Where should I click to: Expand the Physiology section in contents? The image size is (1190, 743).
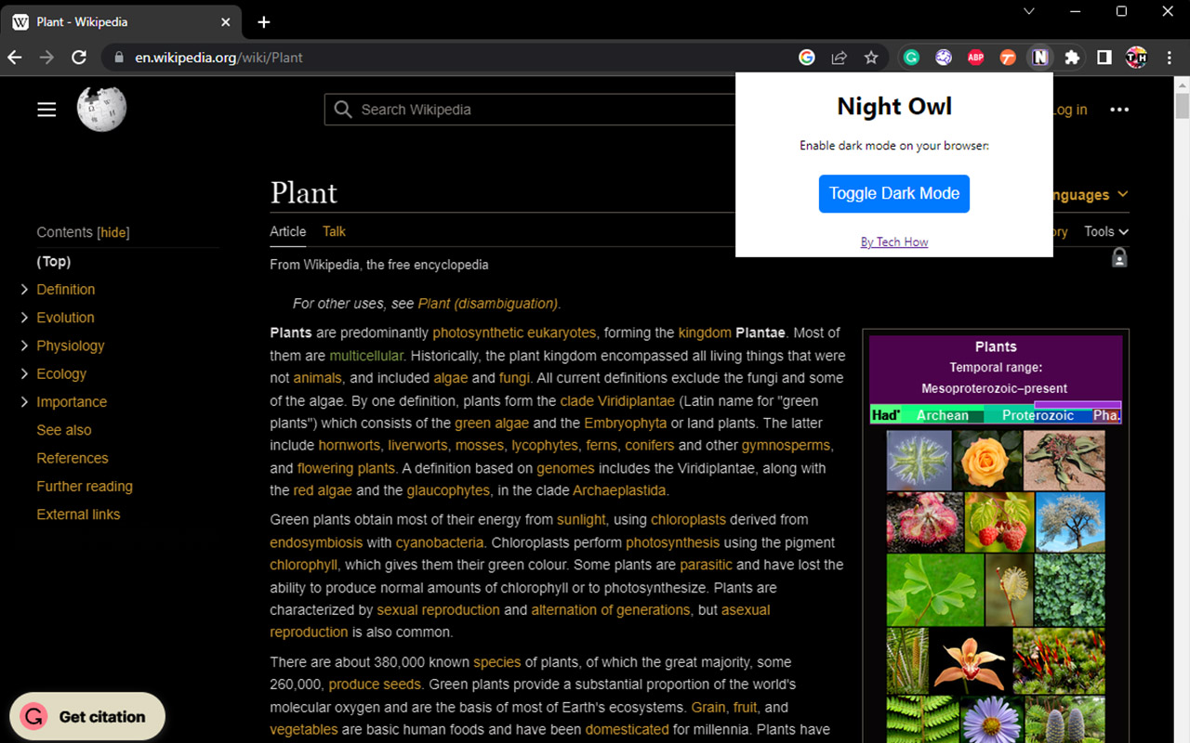24,345
